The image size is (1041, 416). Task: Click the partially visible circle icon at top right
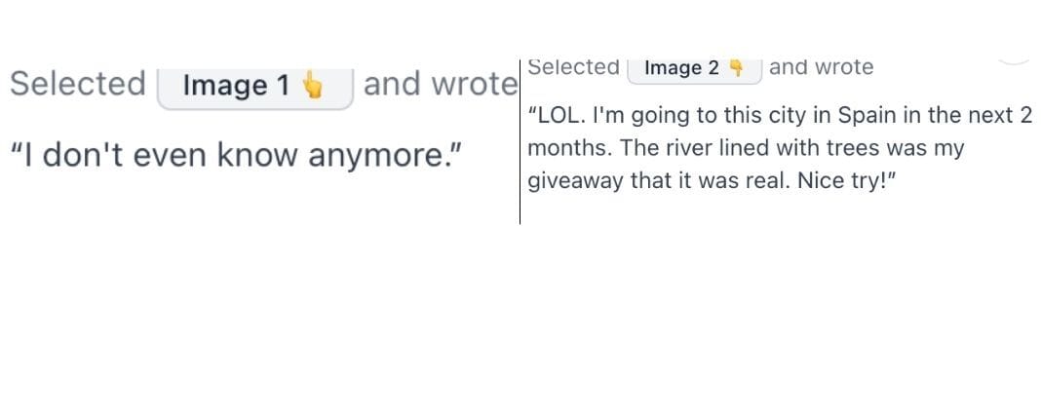coord(1013,61)
